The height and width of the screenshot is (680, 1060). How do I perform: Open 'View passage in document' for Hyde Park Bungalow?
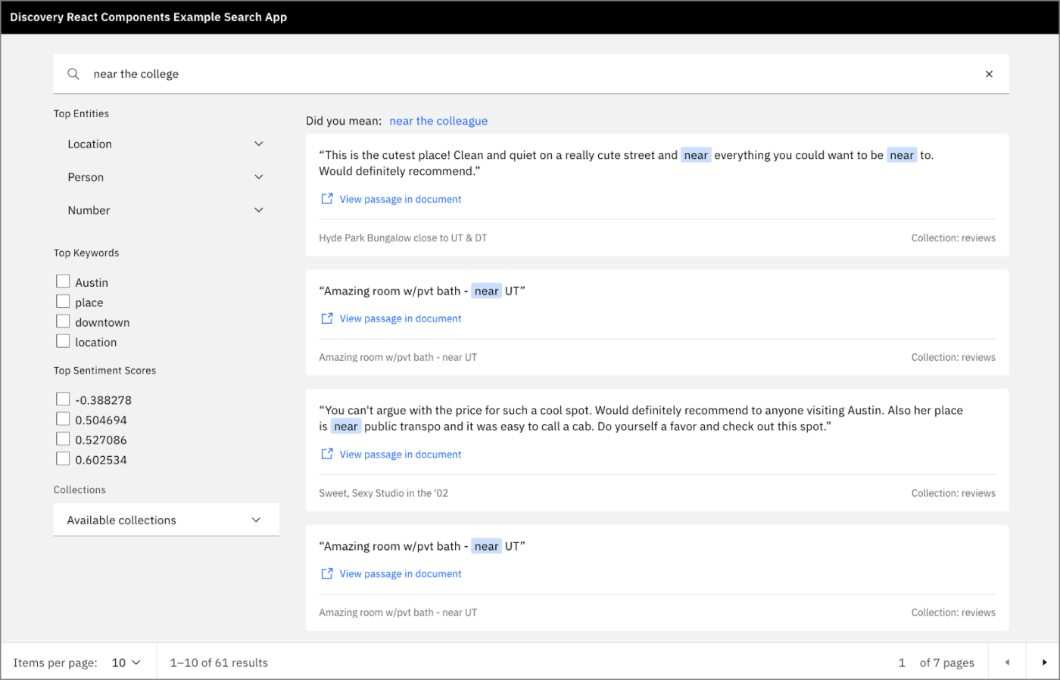(x=400, y=199)
